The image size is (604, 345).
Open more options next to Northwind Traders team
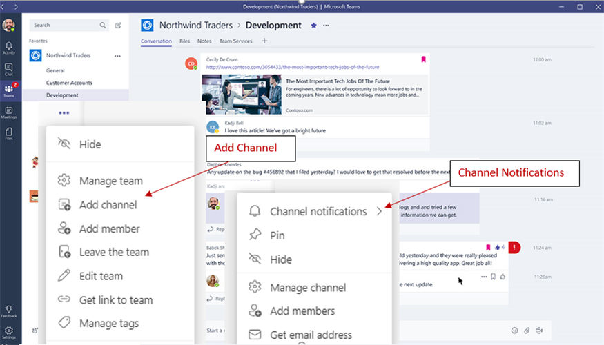[117, 56]
